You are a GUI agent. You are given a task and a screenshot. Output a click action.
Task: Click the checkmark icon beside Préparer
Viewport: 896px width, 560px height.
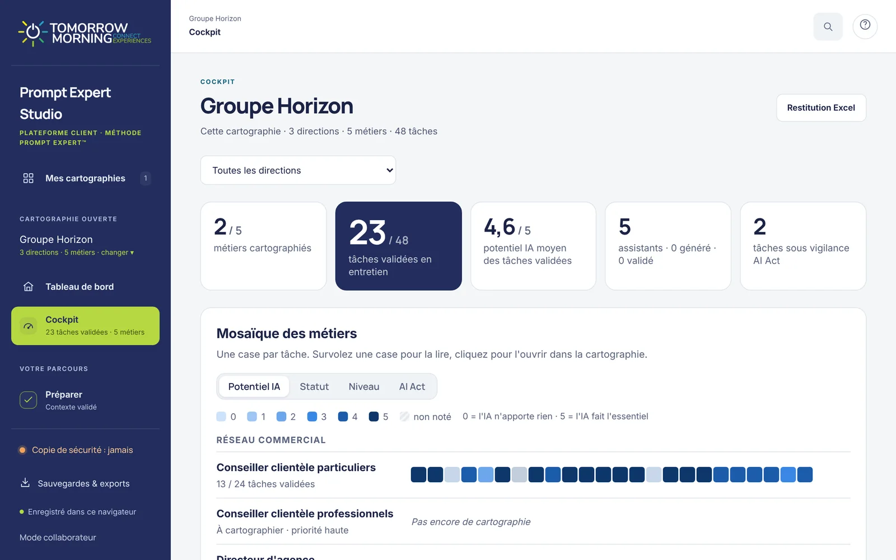click(x=29, y=400)
